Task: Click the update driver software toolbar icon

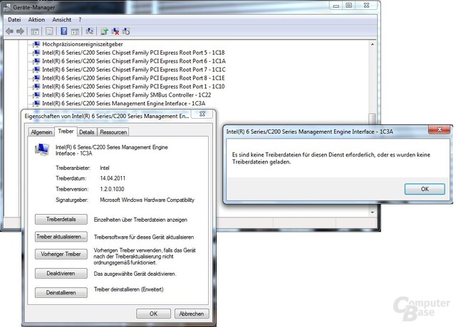Action: click(x=105, y=31)
